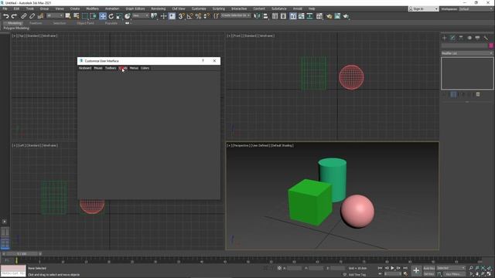The height and width of the screenshot is (278, 495).
Task: Click the Select and Place icon
Action: 127,16
